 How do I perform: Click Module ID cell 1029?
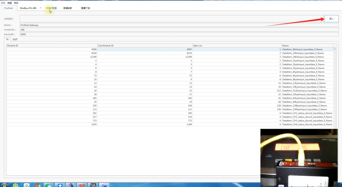52,125
